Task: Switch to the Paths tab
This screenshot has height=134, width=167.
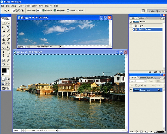Action: (x=151, y=78)
